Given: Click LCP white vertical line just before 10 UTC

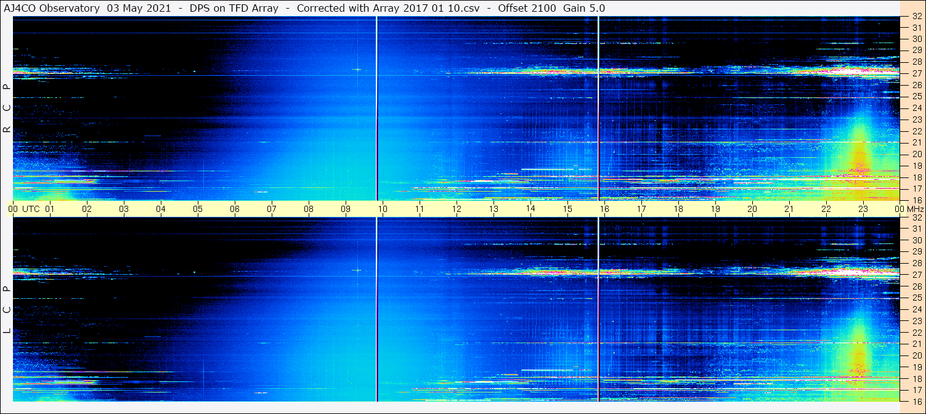Looking at the screenshot, I should click(x=376, y=309).
